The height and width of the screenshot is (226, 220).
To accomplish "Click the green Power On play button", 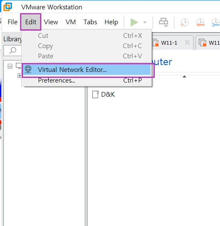I will (134, 22).
